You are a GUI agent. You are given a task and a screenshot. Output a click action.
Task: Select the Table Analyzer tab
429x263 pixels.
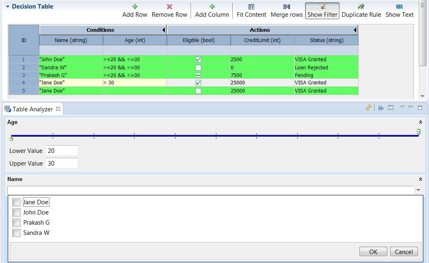pyautogui.click(x=32, y=109)
